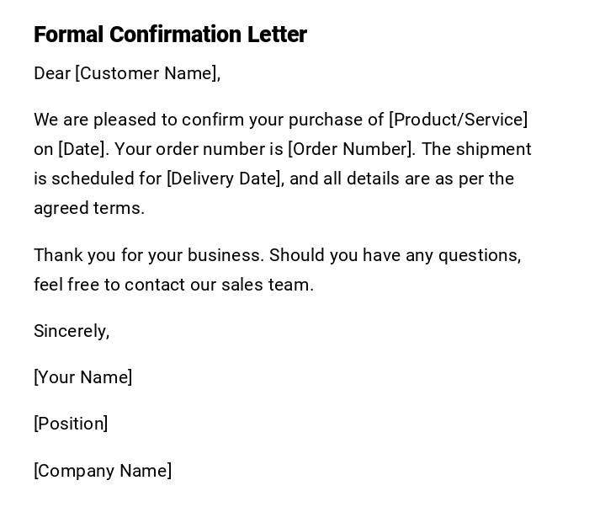Click the word "Dear" in the greeting
The image size is (589, 523).
pyautogui.click(x=52, y=73)
